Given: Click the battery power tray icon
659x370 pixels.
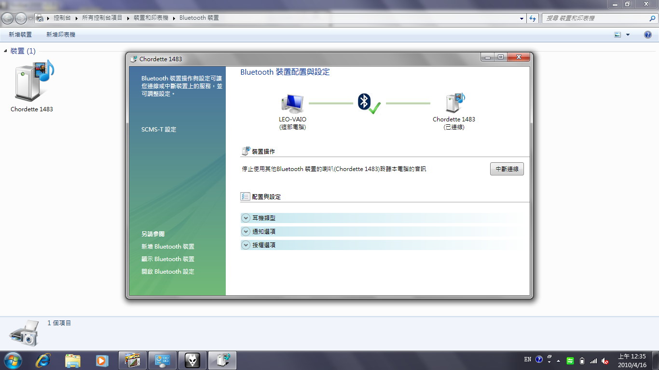Looking at the screenshot, I should [x=582, y=360].
